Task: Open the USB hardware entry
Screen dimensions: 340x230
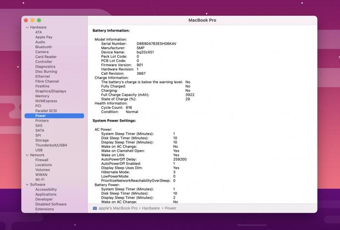Action: pos(39,150)
